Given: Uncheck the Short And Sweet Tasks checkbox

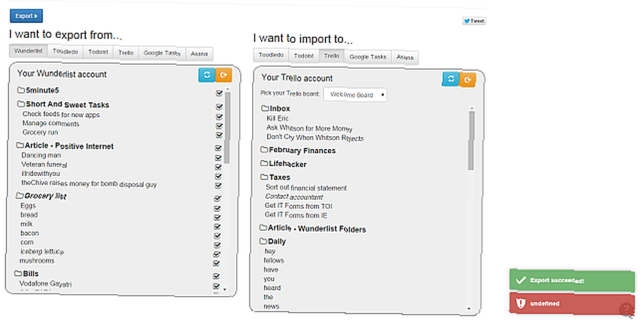Looking at the screenshot, I should (x=219, y=107).
